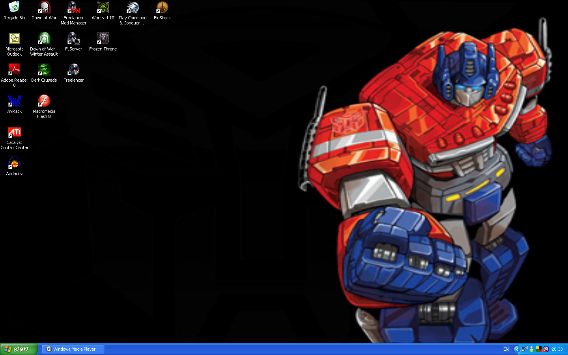
Task: Show the 20:33 taskbar clock
Action: (x=557, y=349)
